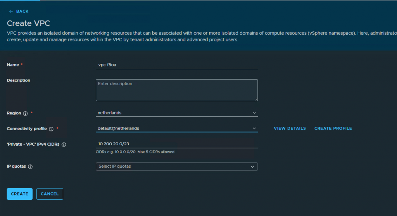Open the Select IP quotas dropdown
This screenshot has height=216, width=397.
pyautogui.click(x=177, y=167)
